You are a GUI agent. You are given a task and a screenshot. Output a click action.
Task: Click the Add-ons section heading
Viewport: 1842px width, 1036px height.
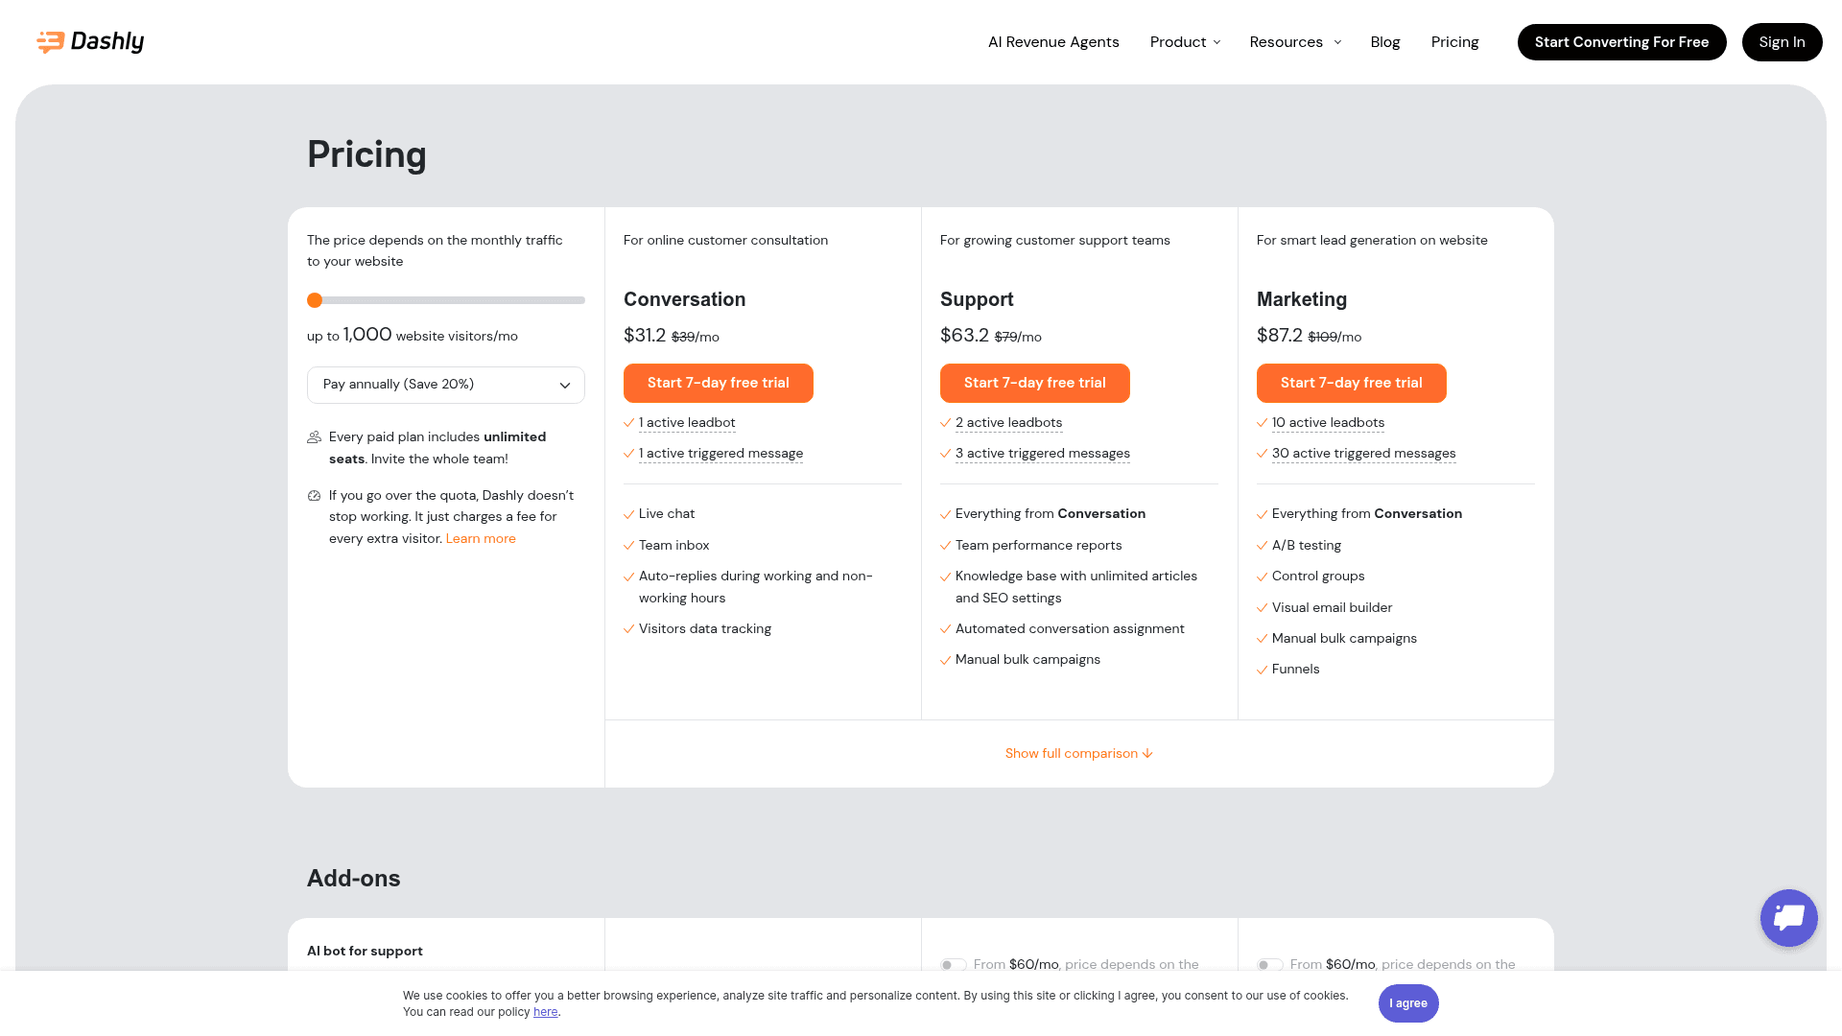click(354, 879)
